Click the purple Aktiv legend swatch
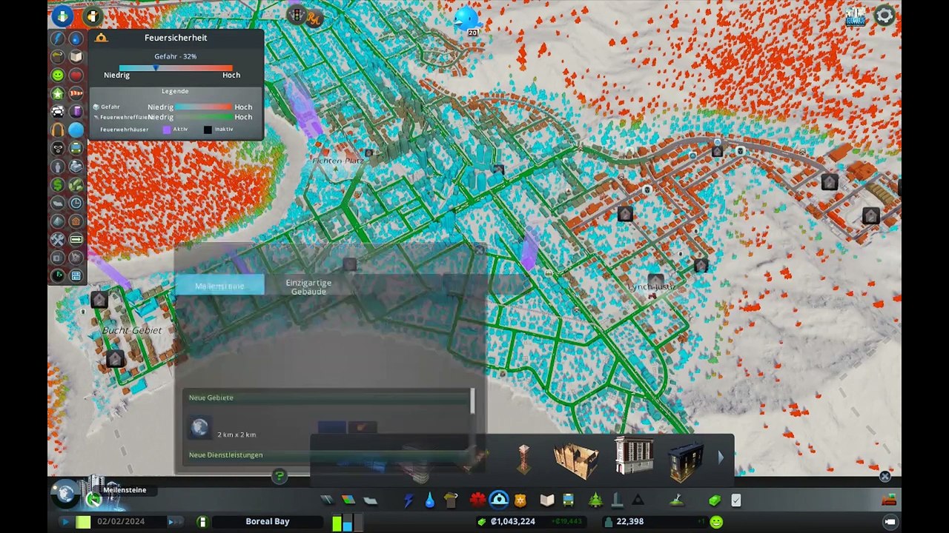This screenshot has height=533, width=949. pyautogui.click(x=167, y=130)
